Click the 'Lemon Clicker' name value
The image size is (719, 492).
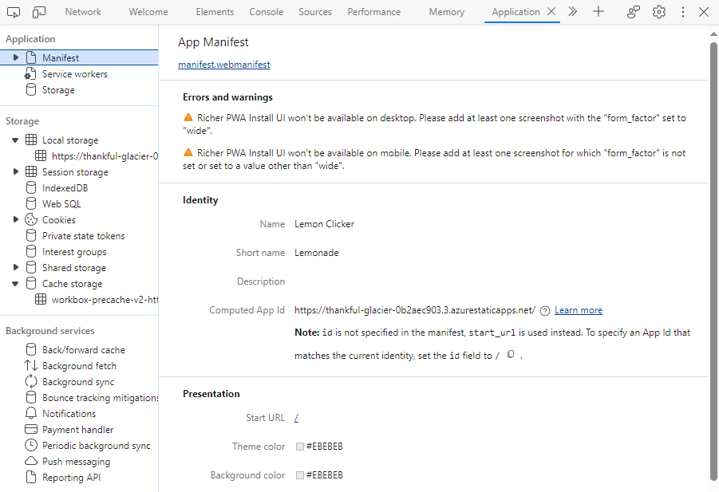coord(324,224)
